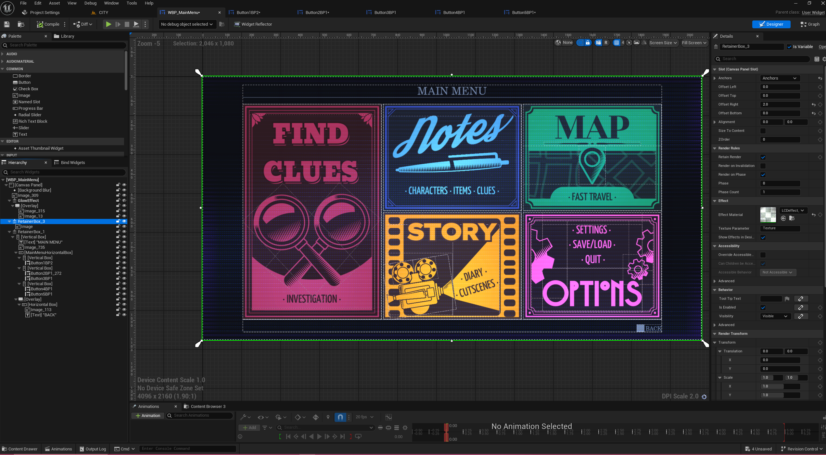This screenshot has height=455, width=826.
Task: Toggle Is Enabled checkbox
Action: coord(763,308)
